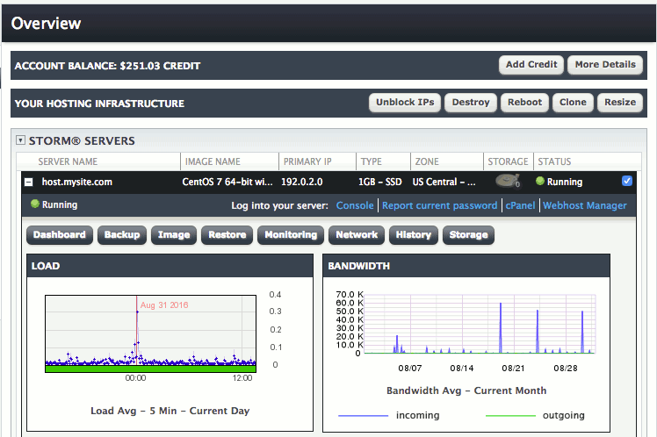
Task: Click the Aug 31 load spike marker
Action: (x=136, y=312)
